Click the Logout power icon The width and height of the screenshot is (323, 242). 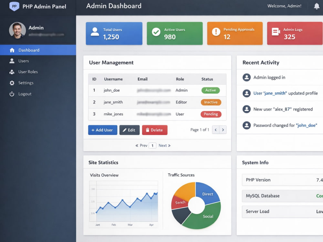tap(12, 94)
